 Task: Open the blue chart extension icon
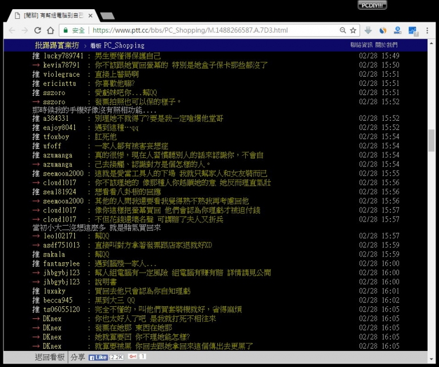click(x=413, y=30)
